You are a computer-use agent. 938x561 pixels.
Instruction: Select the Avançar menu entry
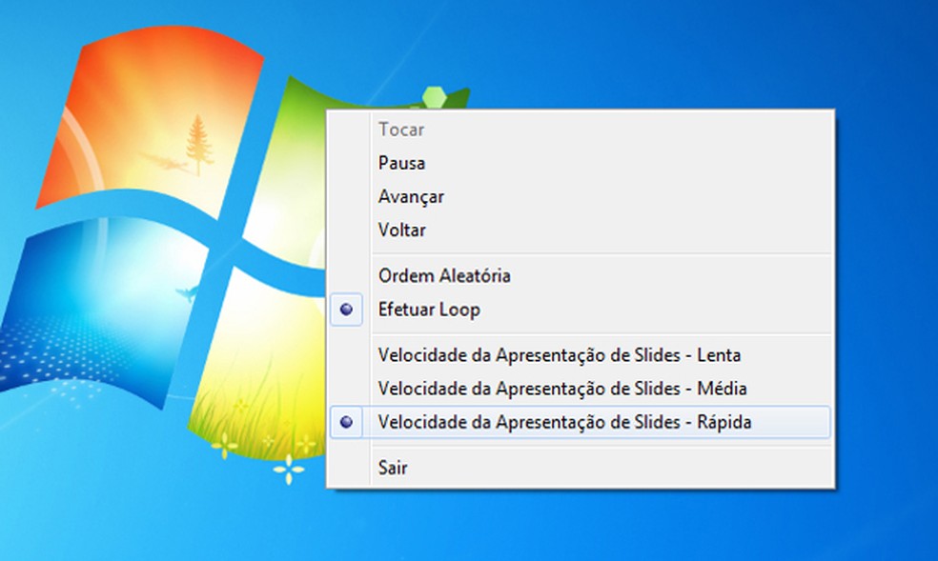pyautogui.click(x=580, y=196)
